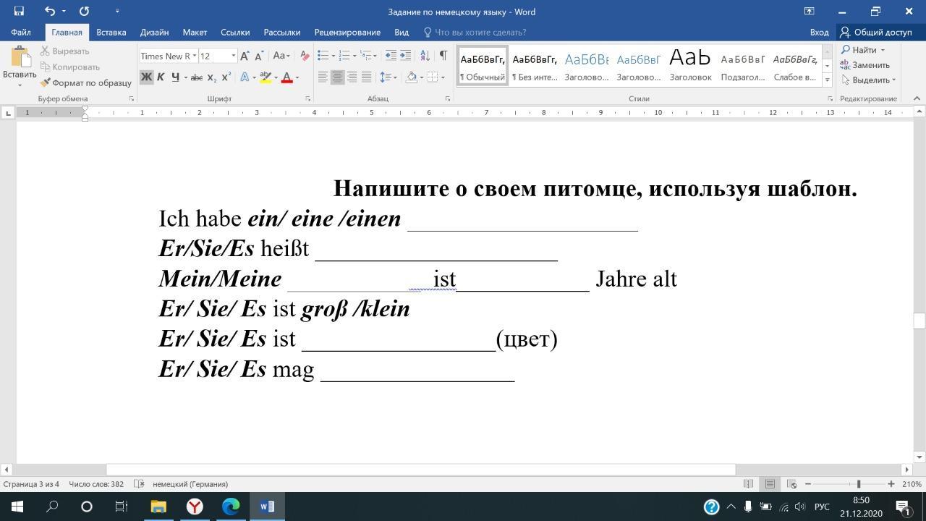Decrease the paragraph indent
This screenshot has width=926, height=521.
pos(391,56)
